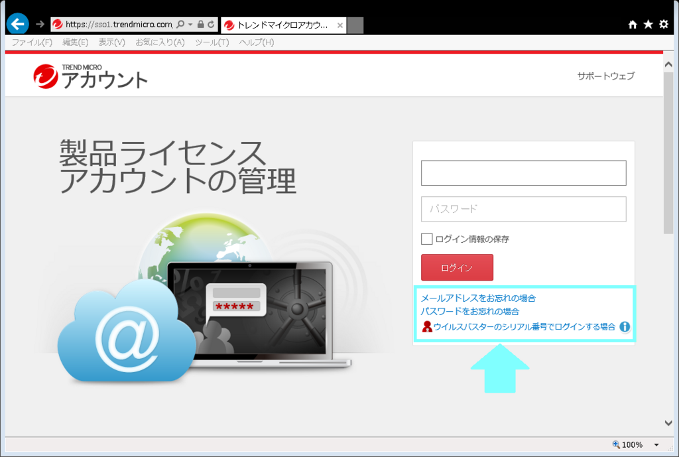This screenshot has width=679, height=457.
Task: Click the パスワード input field
Action: point(524,209)
